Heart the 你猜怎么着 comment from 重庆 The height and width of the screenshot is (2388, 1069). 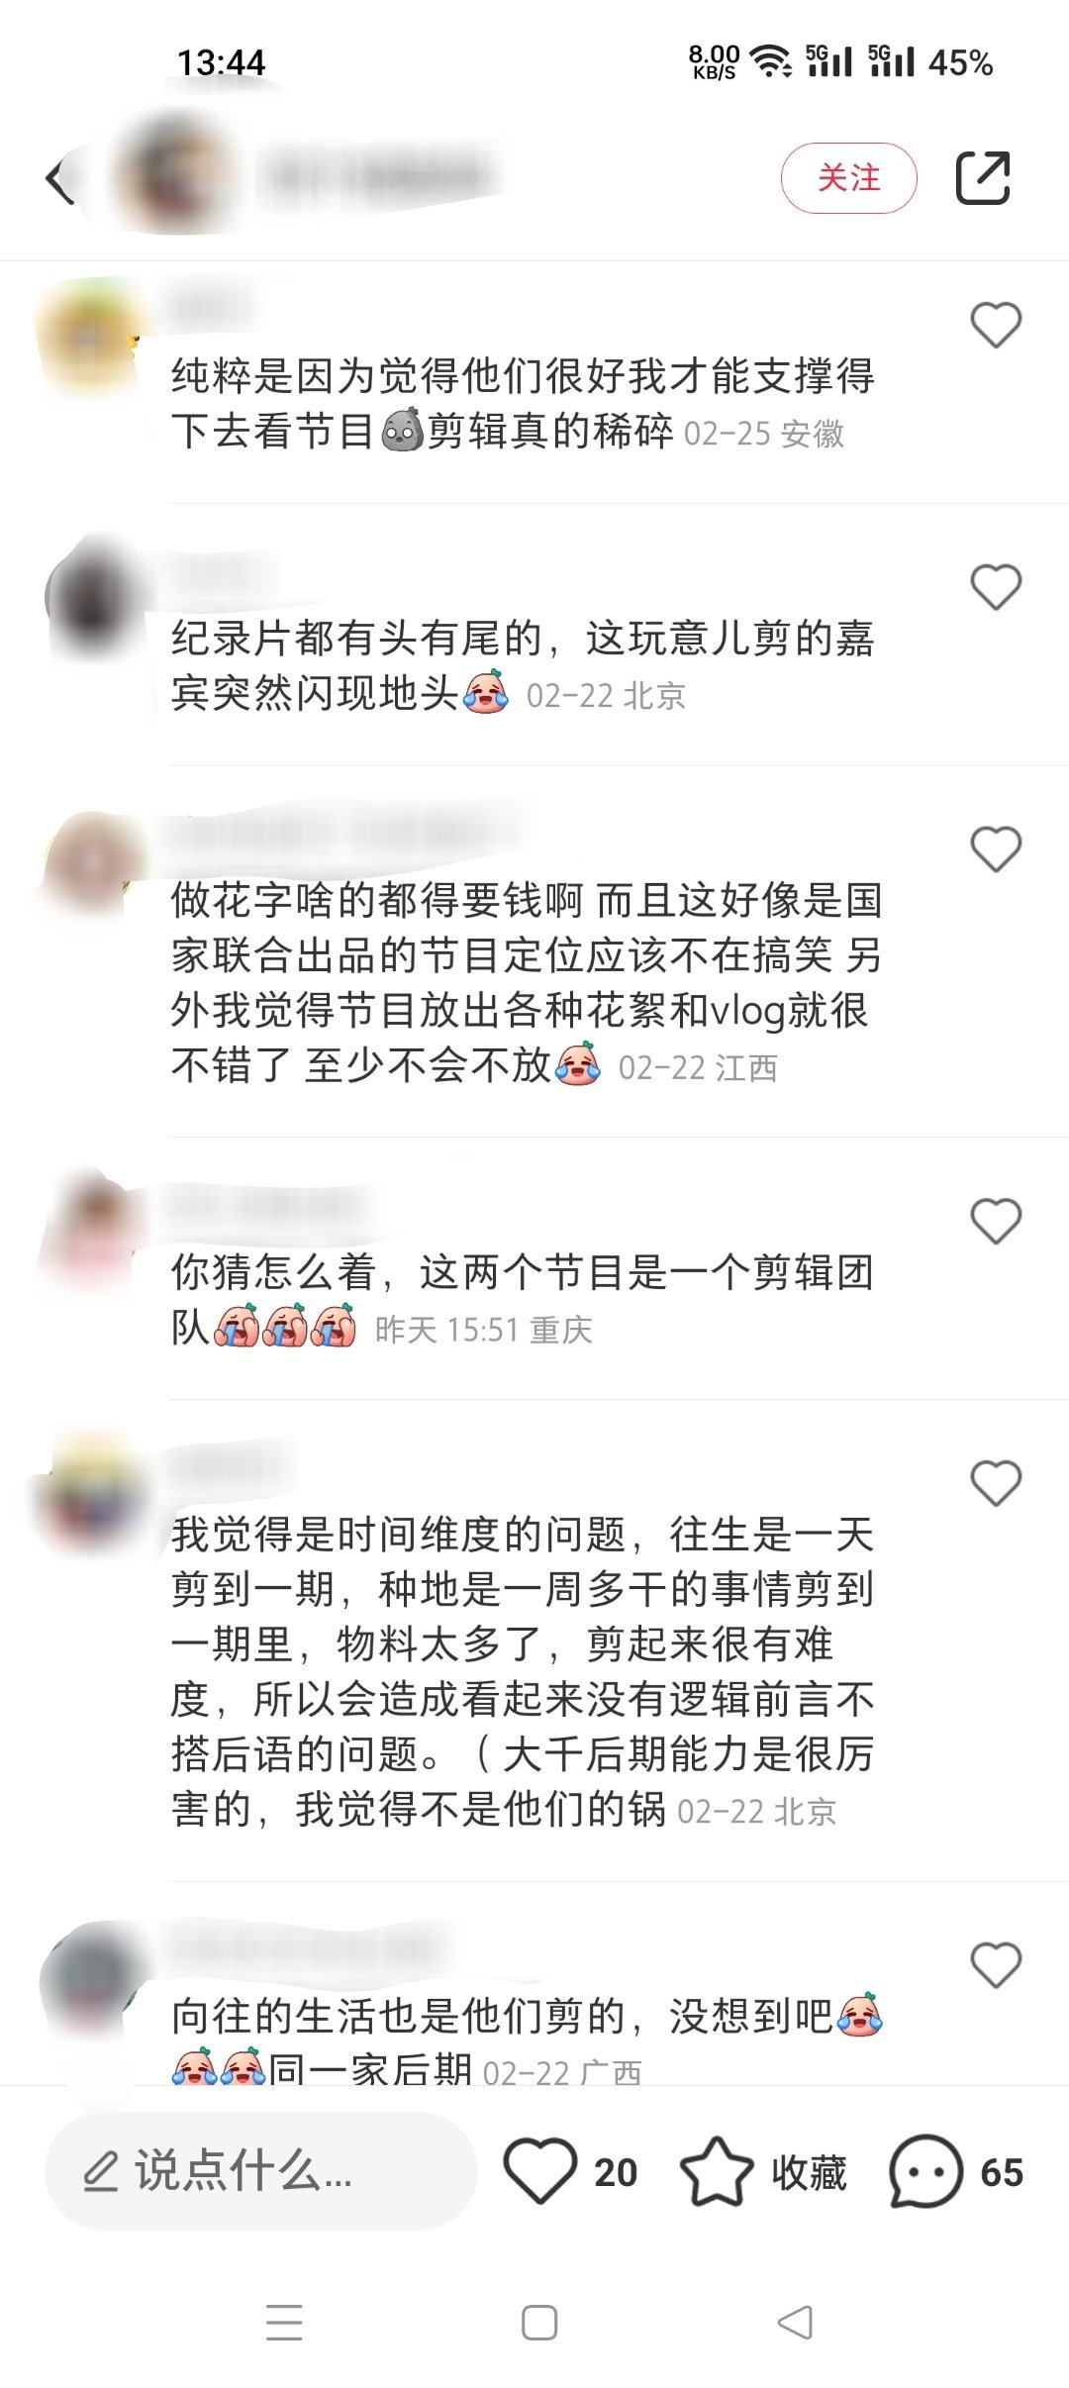pyautogui.click(x=996, y=1221)
